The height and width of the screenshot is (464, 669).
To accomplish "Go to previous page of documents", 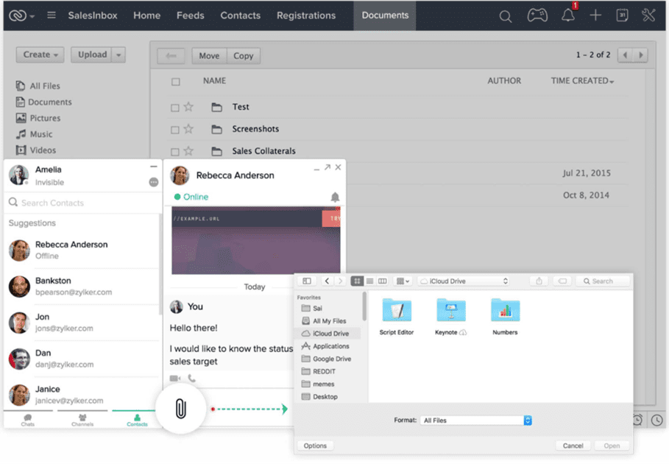I will coord(626,55).
